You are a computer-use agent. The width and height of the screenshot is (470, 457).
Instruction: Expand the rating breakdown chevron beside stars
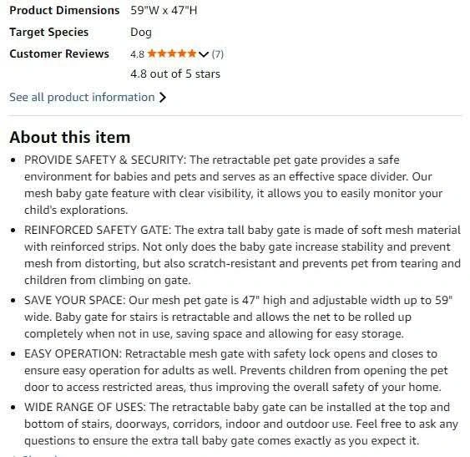203,54
